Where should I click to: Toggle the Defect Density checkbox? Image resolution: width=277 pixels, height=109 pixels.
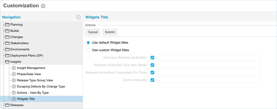[x=152, y=80]
